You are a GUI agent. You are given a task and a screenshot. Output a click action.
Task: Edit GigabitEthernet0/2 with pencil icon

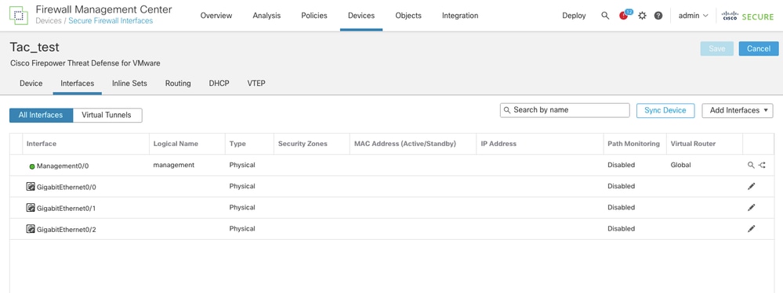point(752,229)
